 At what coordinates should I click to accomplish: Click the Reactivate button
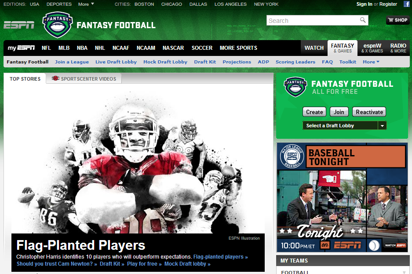click(x=369, y=112)
